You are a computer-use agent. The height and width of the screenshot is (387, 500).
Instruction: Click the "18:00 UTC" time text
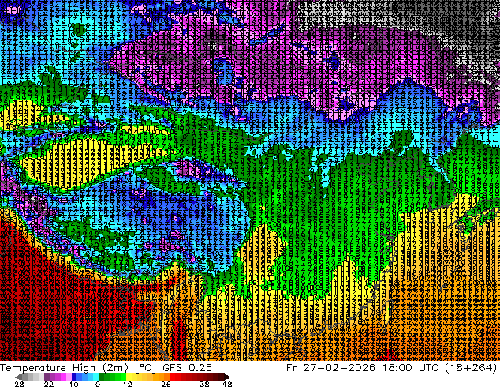click(x=409, y=368)
